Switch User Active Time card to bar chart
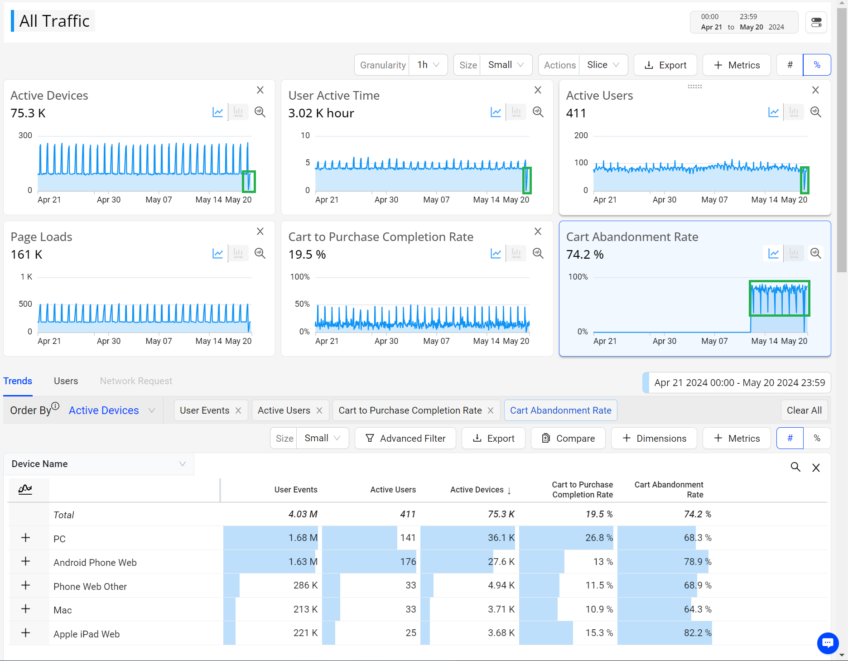Viewport: 848px width, 661px height. 516,112
